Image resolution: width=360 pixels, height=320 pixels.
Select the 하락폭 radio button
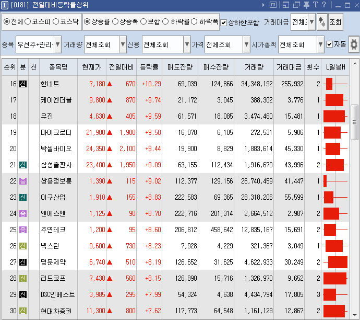[x=194, y=21]
